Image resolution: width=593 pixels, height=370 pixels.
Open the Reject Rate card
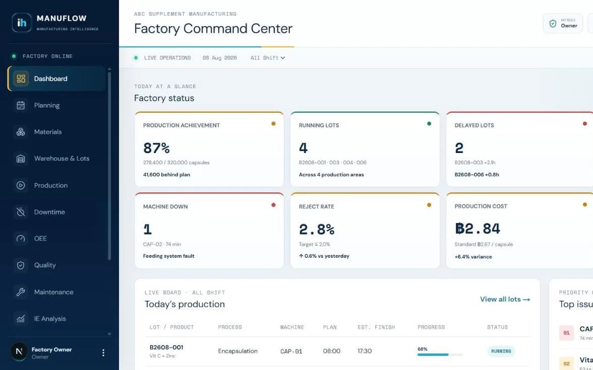click(x=365, y=231)
